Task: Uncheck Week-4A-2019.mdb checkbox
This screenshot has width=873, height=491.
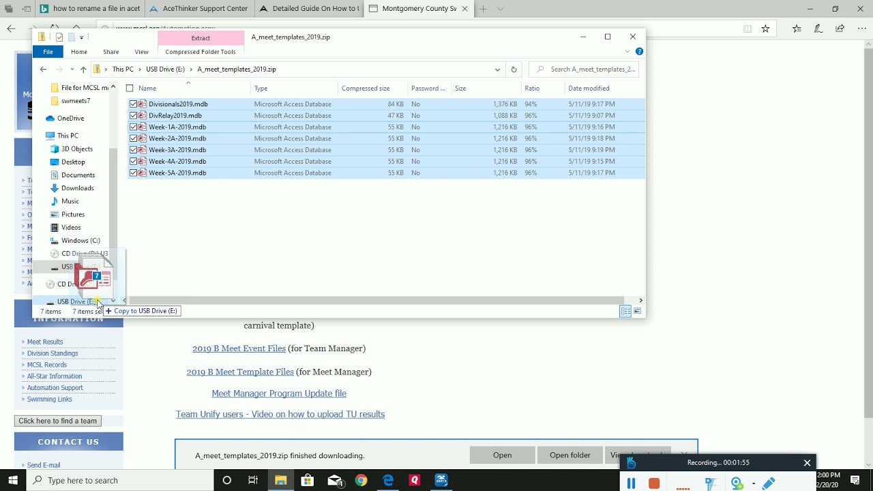Action: [133, 162]
